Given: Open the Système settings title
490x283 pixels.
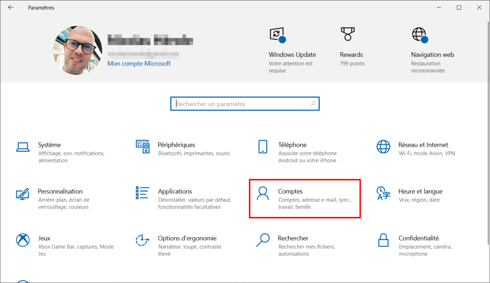Looking at the screenshot, I should pyautogui.click(x=49, y=145).
